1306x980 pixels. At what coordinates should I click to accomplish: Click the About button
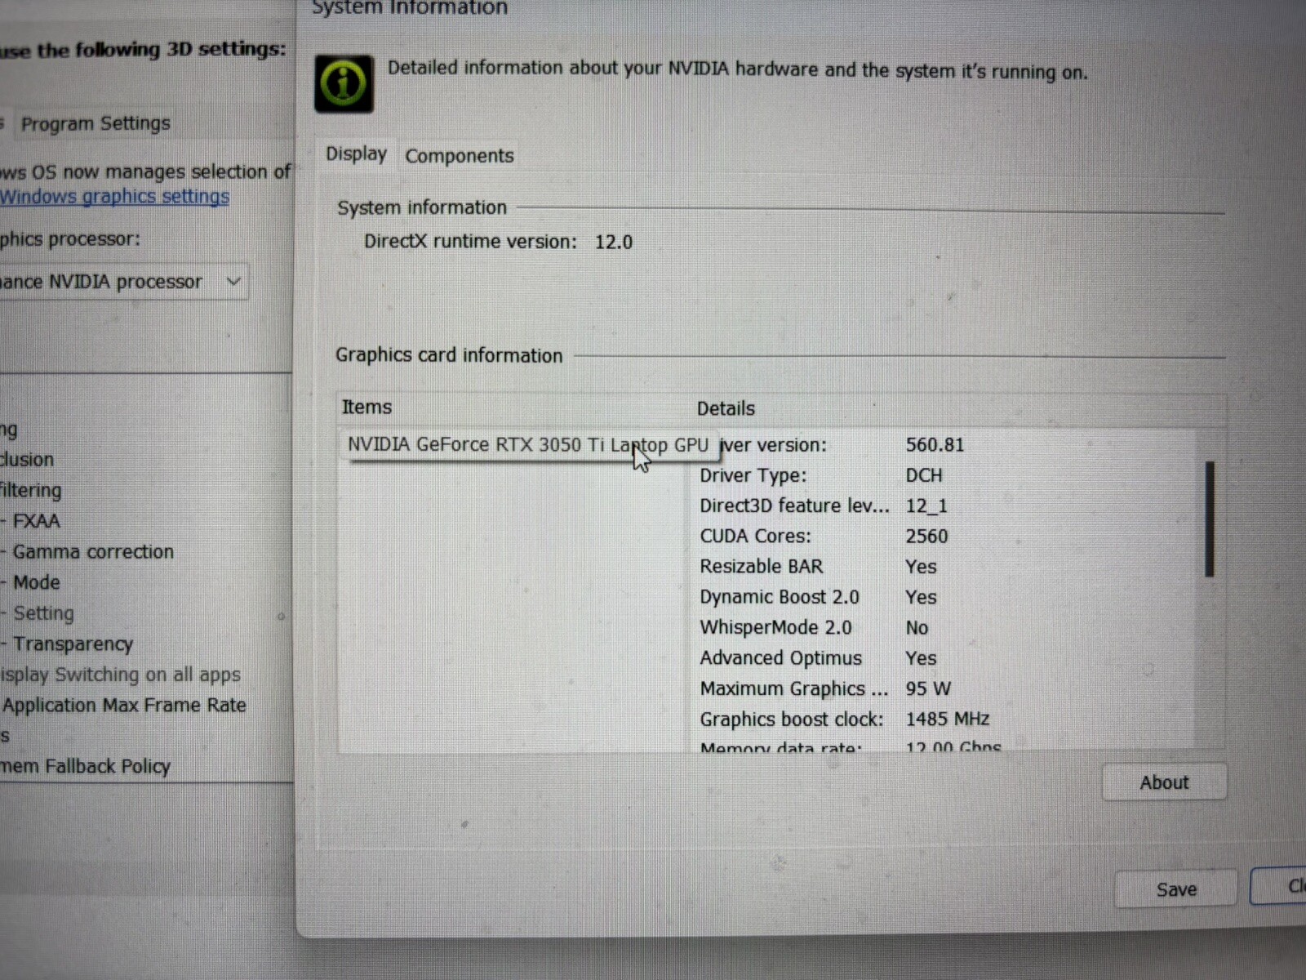1164,782
